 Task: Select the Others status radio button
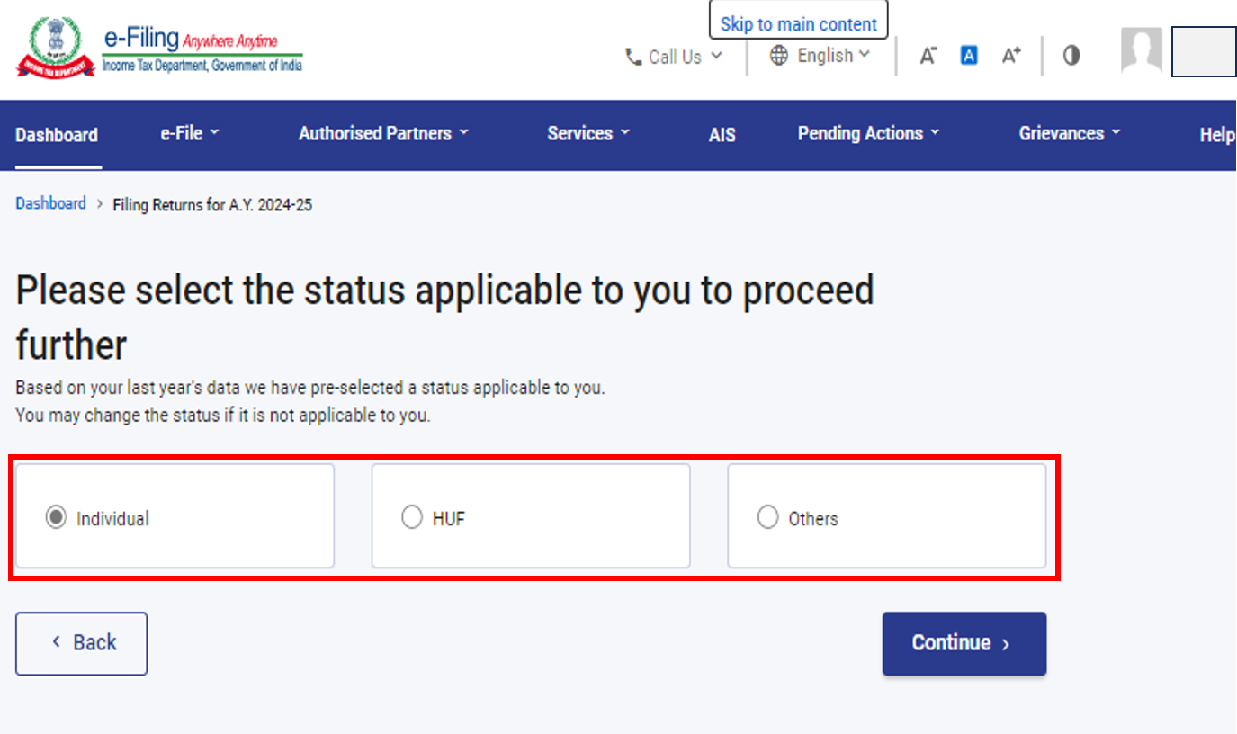click(x=767, y=518)
